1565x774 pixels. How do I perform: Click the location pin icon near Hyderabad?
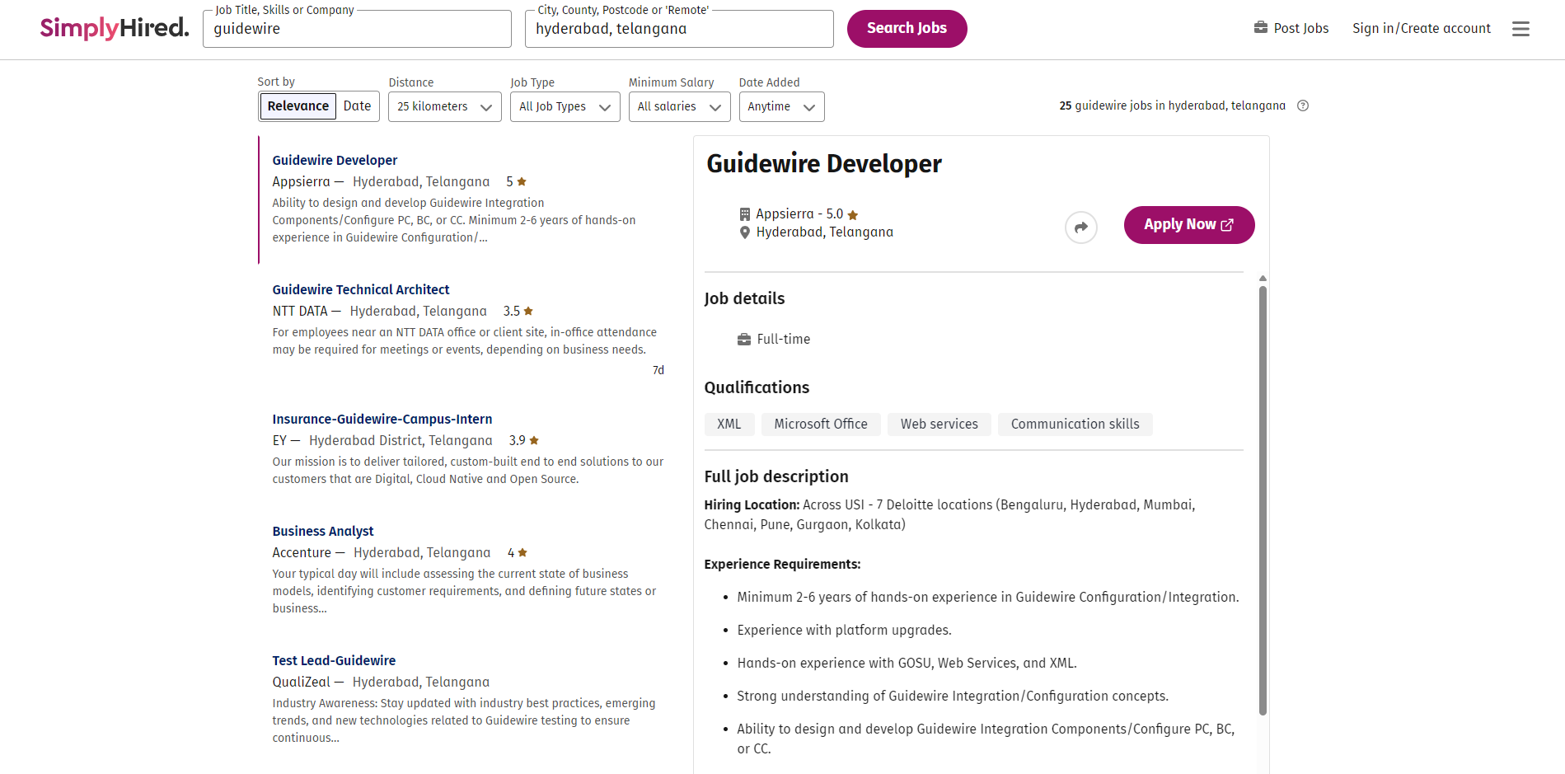[745, 232]
